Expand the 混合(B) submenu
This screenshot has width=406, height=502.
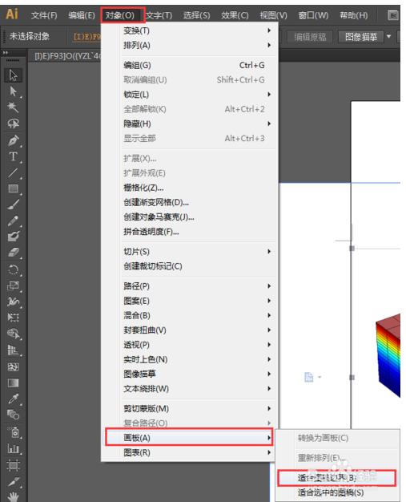click(x=190, y=315)
